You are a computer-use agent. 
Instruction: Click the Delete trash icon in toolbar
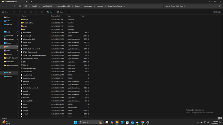point(42,12)
